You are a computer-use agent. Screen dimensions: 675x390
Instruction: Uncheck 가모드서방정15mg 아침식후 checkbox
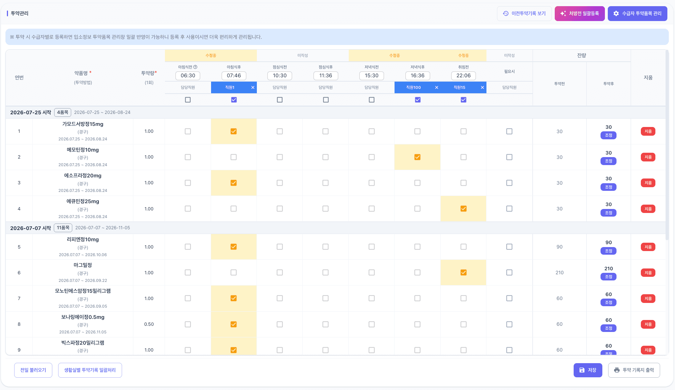tap(234, 131)
